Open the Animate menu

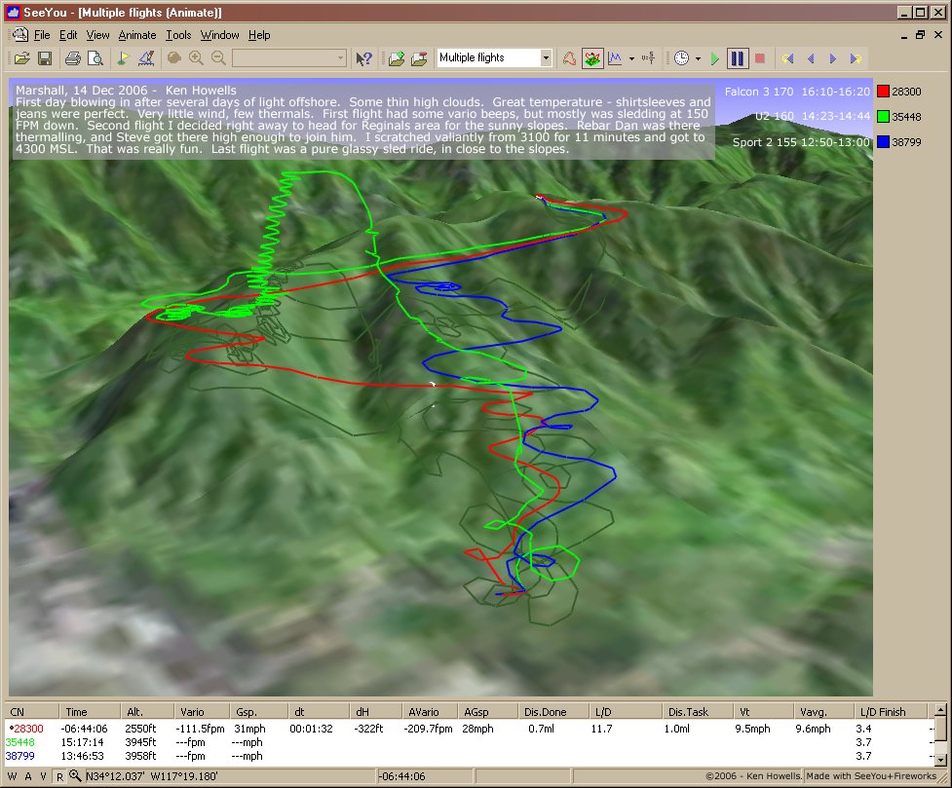point(136,35)
